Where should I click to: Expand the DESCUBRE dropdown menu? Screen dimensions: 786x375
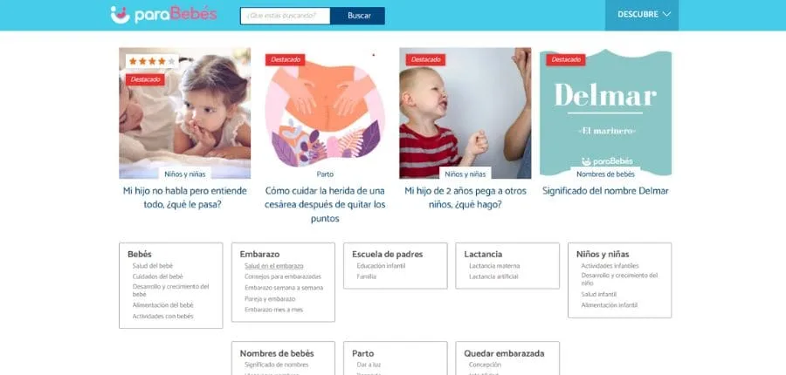pos(642,15)
